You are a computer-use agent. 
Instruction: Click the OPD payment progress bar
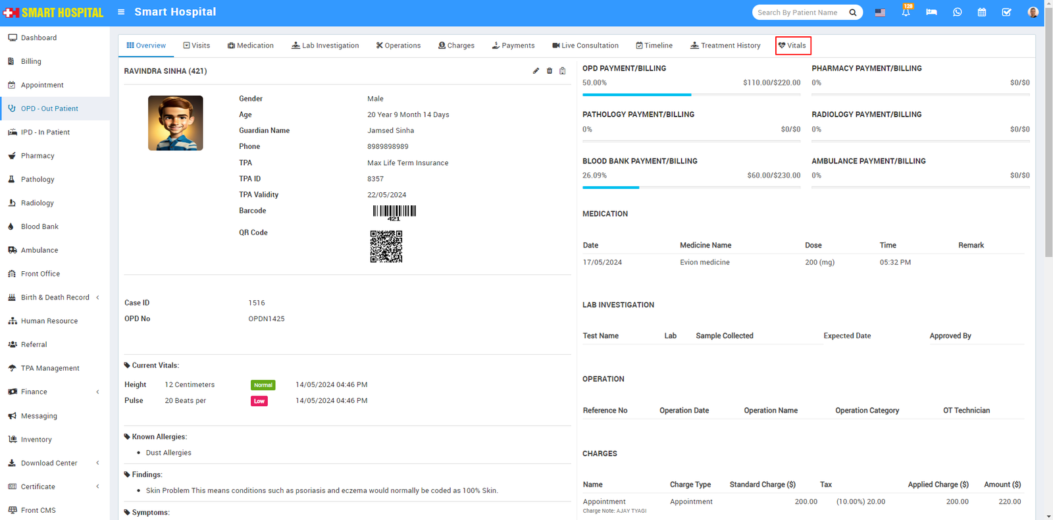pyautogui.click(x=691, y=95)
